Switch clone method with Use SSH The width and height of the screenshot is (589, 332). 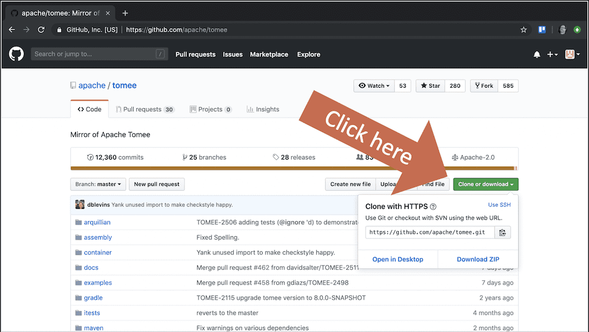[x=499, y=205]
